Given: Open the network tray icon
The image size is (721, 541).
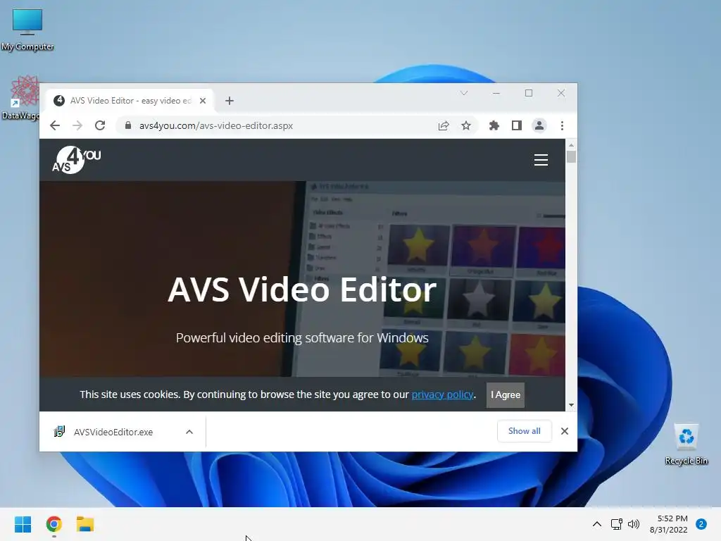Looking at the screenshot, I should point(616,524).
